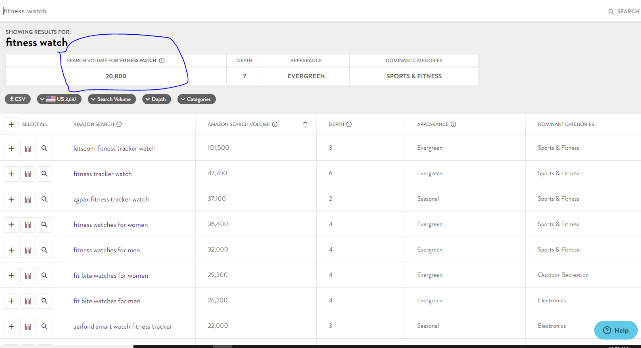Select fit bite watches for women plus box
641x348 pixels.
(x=11, y=276)
